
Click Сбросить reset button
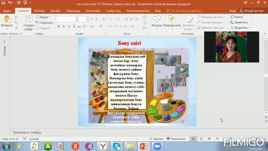tap(44, 23)
